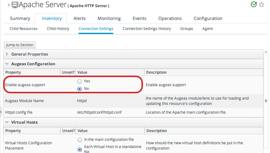This screenshot has height=153, width=270.
Task: Click the scrollbar grip on right edge
Action: 266,101
